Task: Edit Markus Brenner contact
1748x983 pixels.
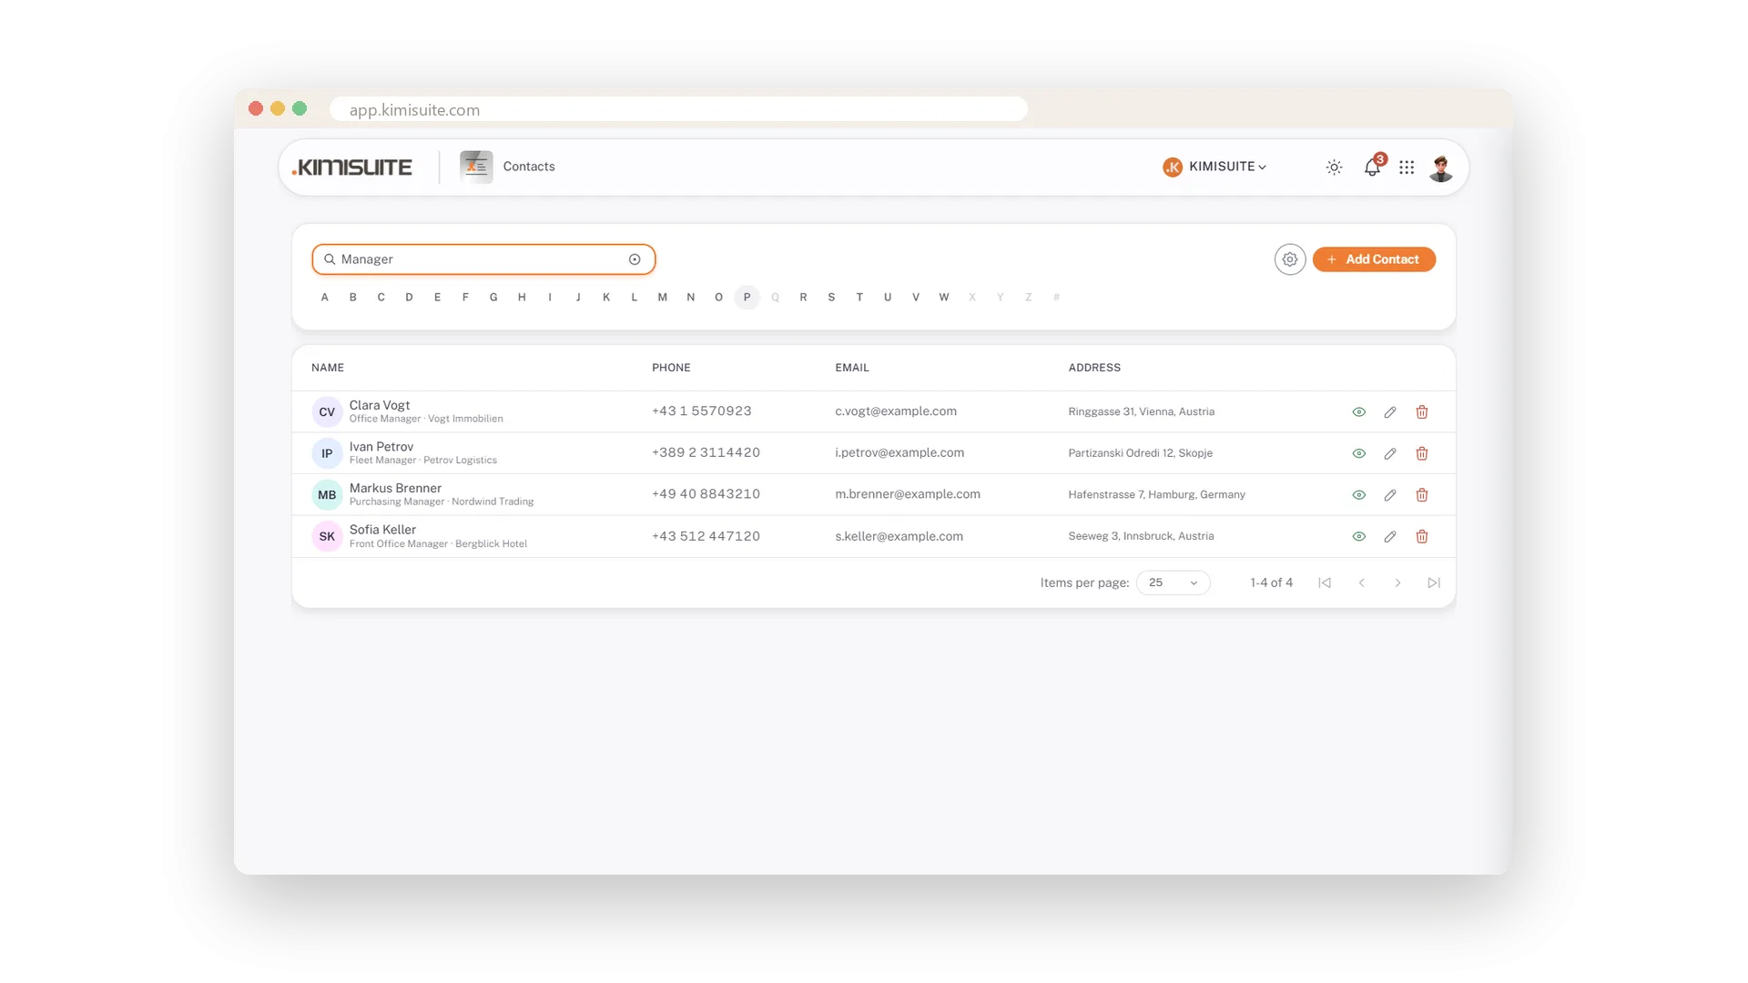Action: 1390,495
